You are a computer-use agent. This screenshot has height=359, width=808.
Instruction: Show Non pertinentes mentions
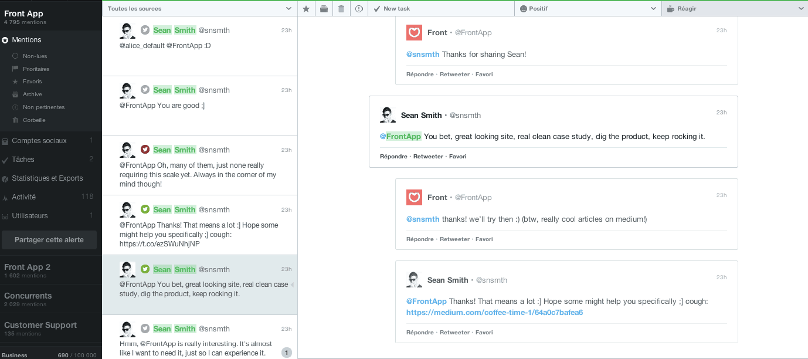tap(44, 107)
